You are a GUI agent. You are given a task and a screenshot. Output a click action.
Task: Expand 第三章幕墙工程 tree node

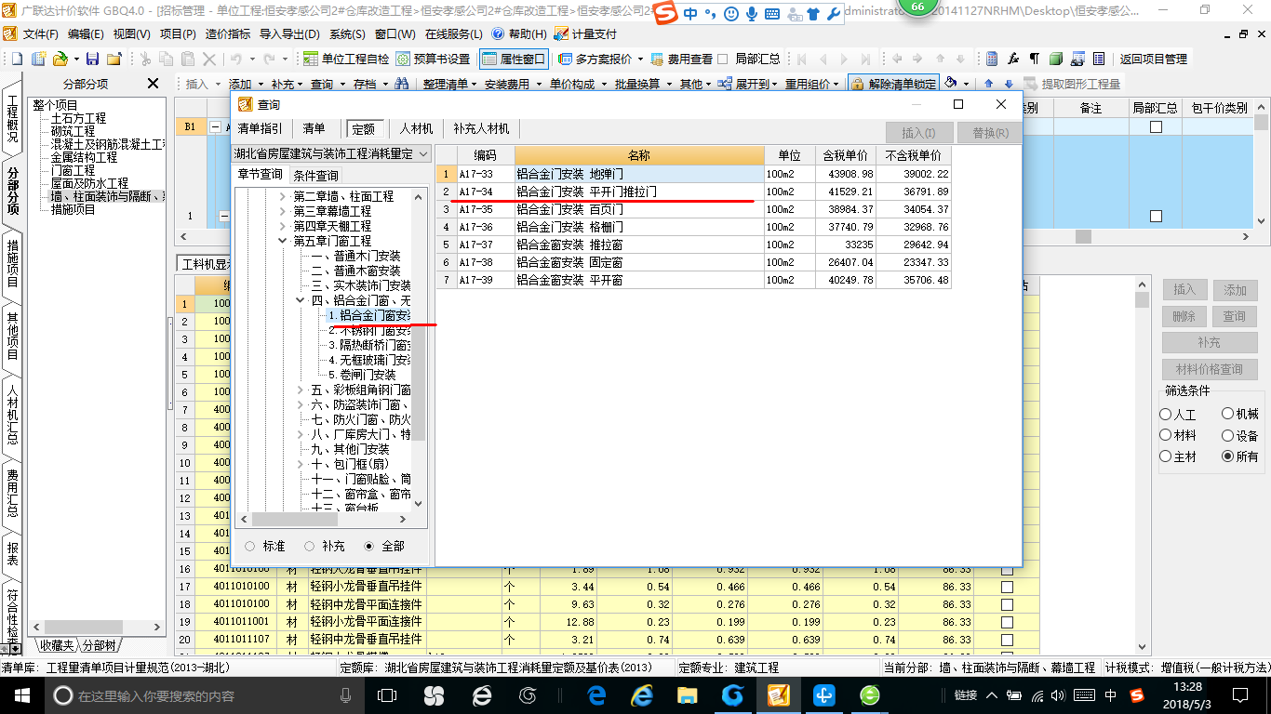(x=283, y=211)
